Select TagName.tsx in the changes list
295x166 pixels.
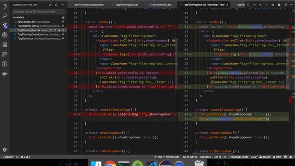[39, 39]
